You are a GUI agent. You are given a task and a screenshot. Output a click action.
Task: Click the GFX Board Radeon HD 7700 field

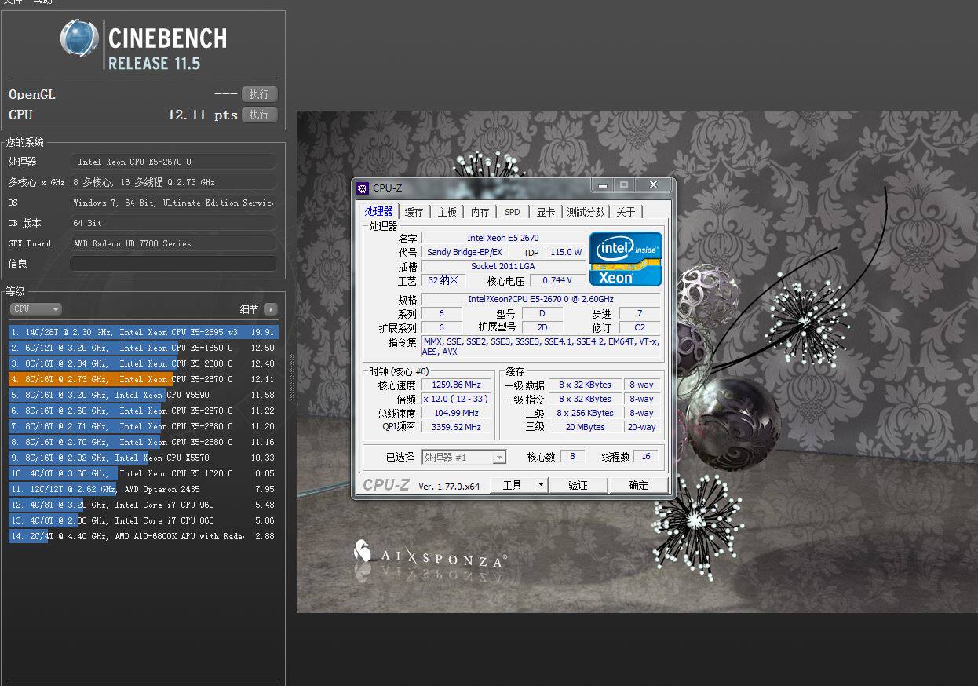point(173,243)
